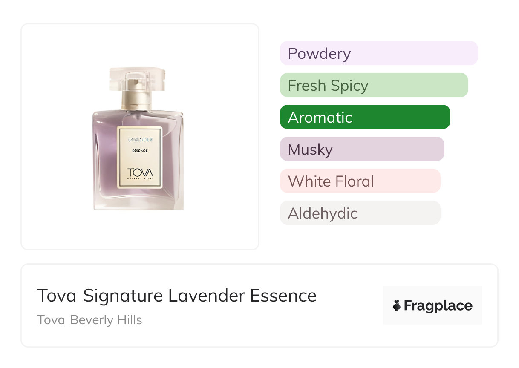Click the Aldehydic accord bar

(x=360, y=213)
